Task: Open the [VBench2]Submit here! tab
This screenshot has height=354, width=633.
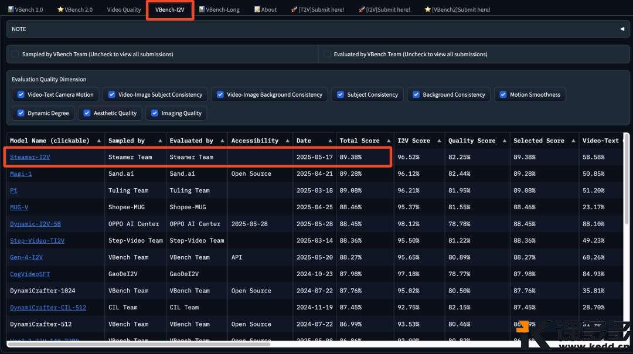Action: coord(457,10)
